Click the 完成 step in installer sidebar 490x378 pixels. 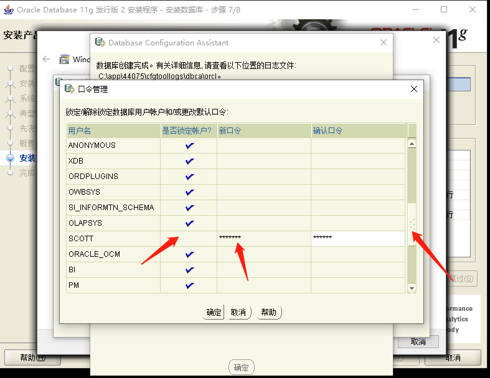pyautogui.click(x=27, y=173)
